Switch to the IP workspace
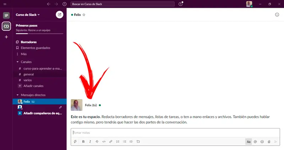 coord(6,16)
